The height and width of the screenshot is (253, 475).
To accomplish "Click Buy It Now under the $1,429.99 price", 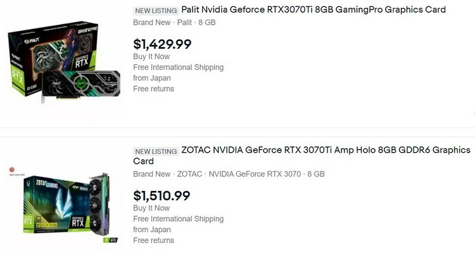I will point(151,56).
